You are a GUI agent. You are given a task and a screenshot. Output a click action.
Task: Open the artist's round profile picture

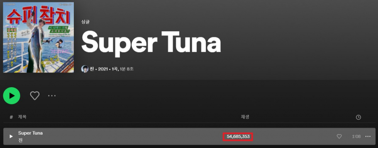(85, 69)
